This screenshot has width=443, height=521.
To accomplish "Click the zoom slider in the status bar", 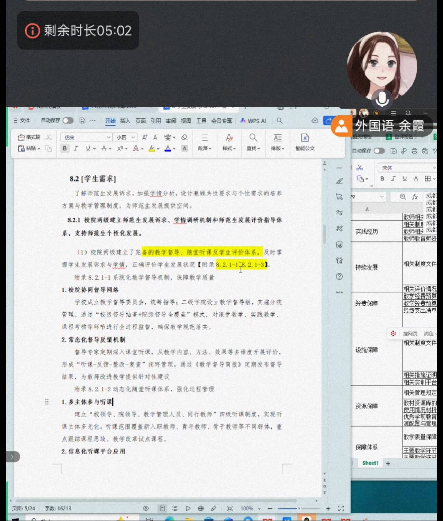I will point(299,508).
